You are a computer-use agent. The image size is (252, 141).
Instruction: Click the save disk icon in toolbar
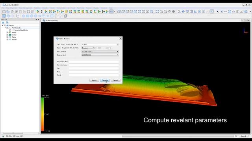pos(28,11)
